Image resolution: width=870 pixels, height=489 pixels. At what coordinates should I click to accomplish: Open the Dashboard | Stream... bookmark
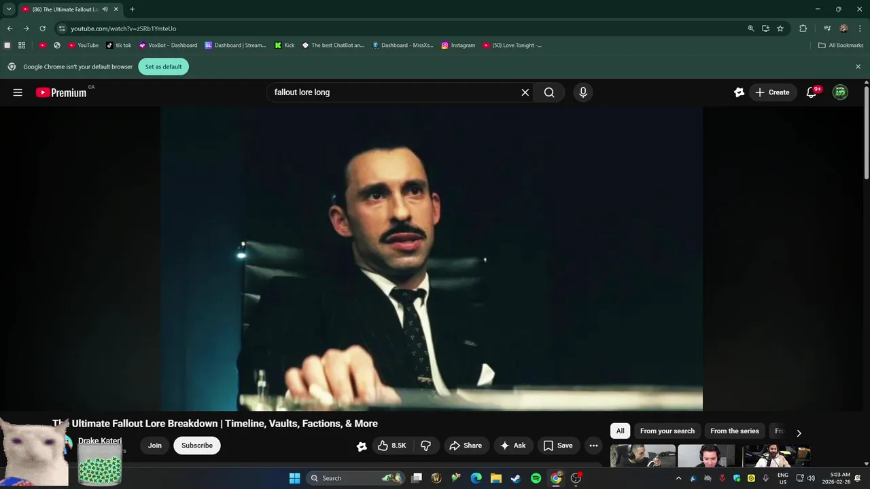[x=235, y=46]
